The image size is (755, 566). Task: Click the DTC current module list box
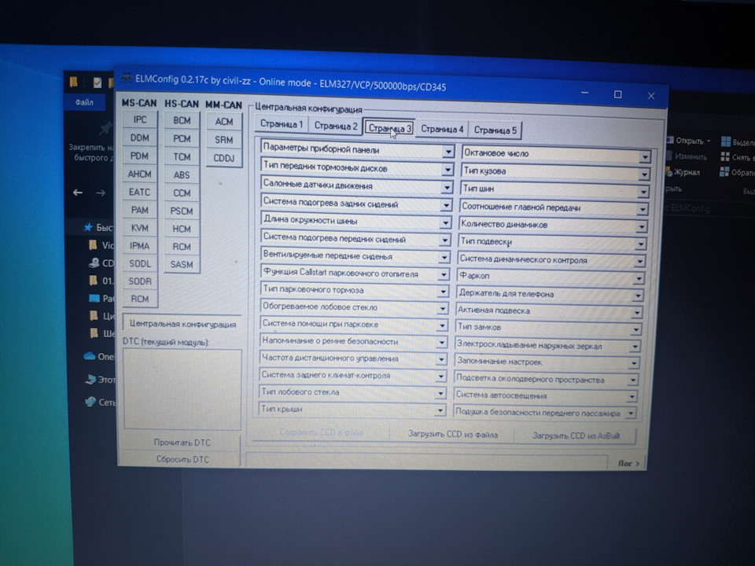click(182, 389)
